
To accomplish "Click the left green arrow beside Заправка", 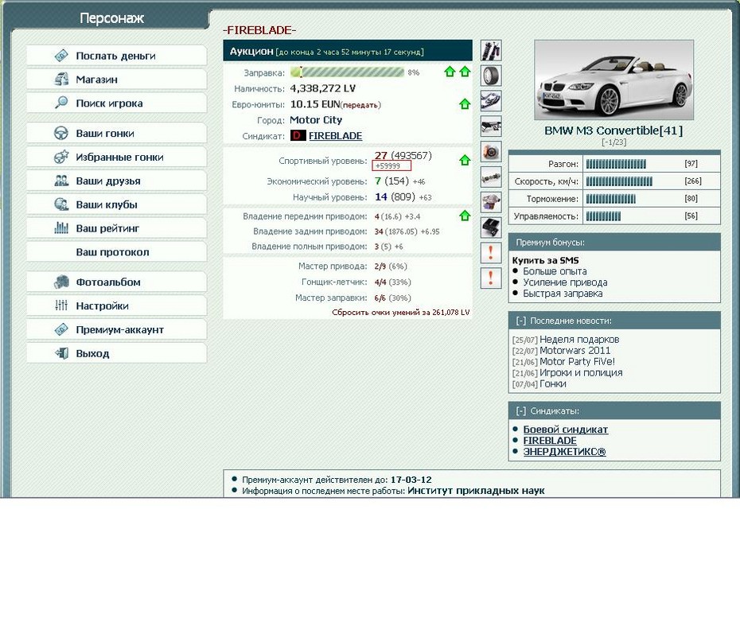I will point(450,72).
